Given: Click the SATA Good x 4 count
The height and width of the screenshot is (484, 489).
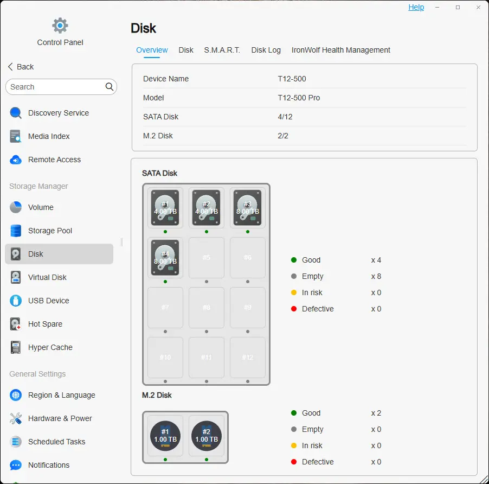Looking at the screenshot, I should 376,260.
